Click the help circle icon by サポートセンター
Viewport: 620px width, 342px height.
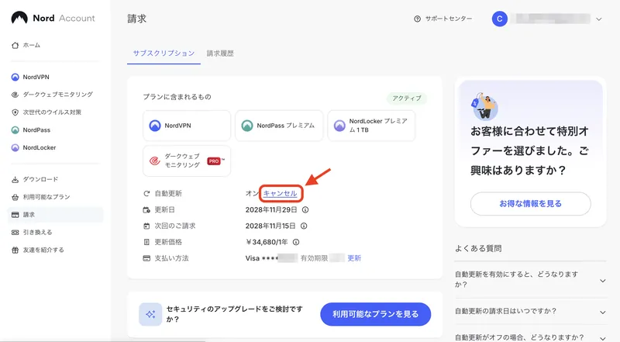pyautogui.click(x=417, y=19)
